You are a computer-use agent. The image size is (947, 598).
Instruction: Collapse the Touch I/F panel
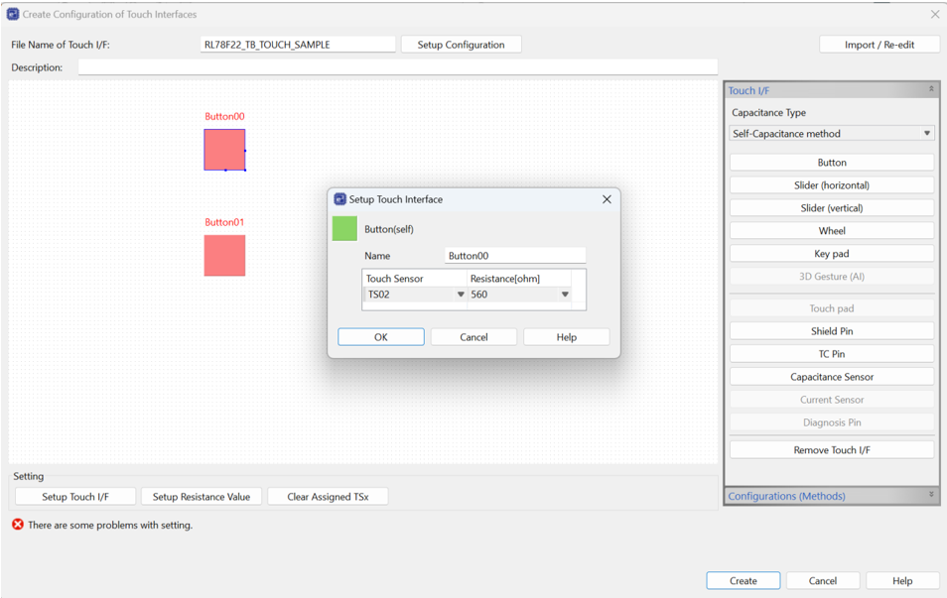coord(931,89)
